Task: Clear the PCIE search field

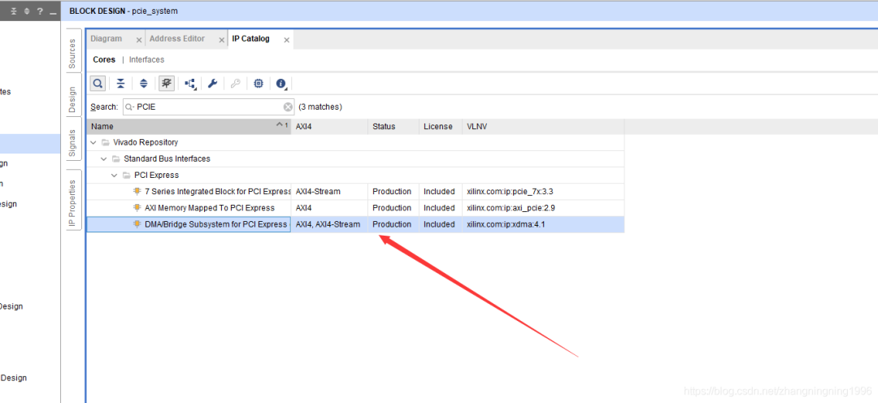Action: 288,106
